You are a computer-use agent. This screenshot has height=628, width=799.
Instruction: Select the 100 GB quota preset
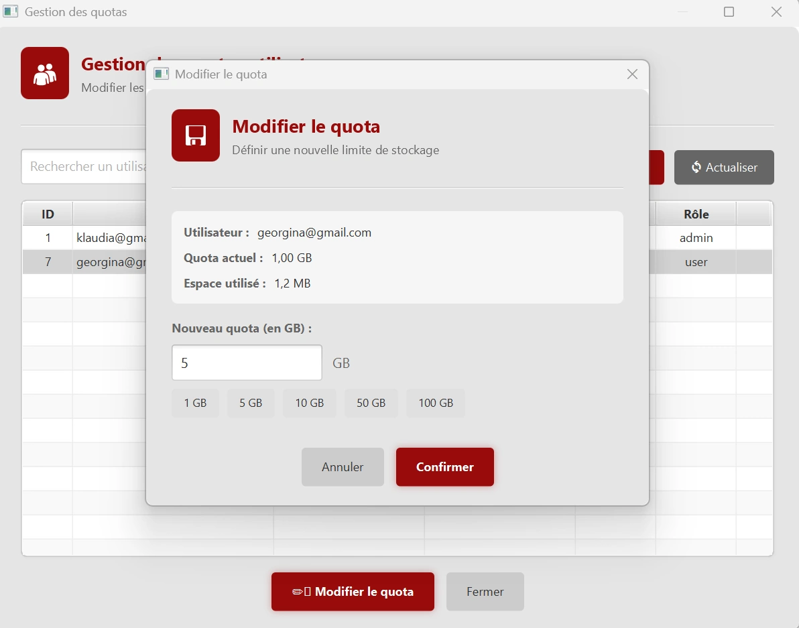pyautogui.click(x=436, y=403)
